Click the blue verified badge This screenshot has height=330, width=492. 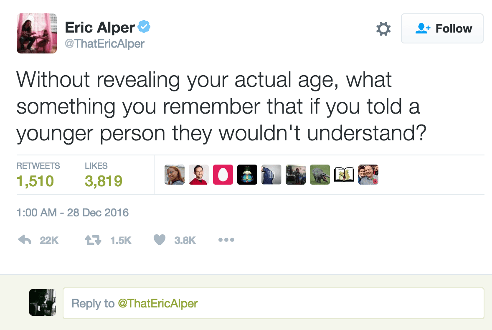pyautogui.click(x=144, y=28)
